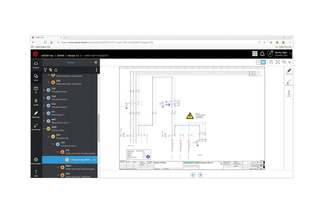This screenshot has height=215, width=323.
Task: Click the SJ user avatar
Action: point(270,53)
